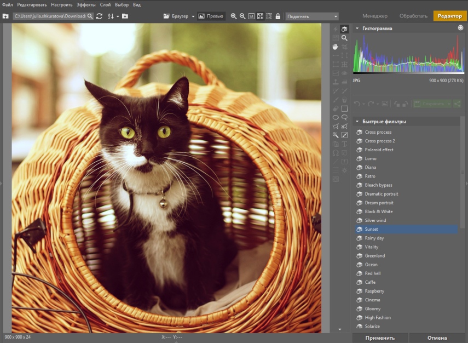Select the Lasso selection tool
The image size is (468, 343).
click(344, 117)
